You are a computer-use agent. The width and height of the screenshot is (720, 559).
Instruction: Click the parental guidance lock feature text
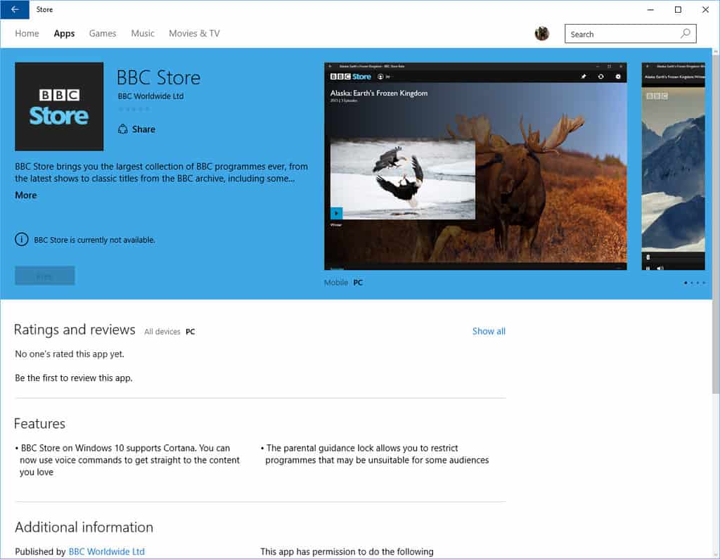coord(375,454)
